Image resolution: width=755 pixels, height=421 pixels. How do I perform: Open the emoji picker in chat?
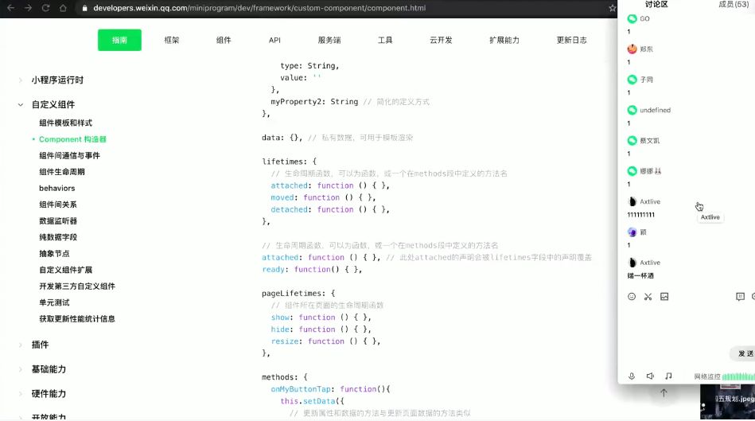pyautogui.click(x=632, y=297)
